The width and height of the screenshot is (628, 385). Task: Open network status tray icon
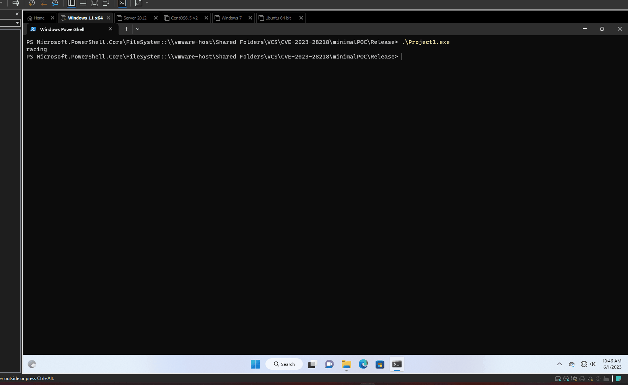pyautogui.click(x=584, y=364)
